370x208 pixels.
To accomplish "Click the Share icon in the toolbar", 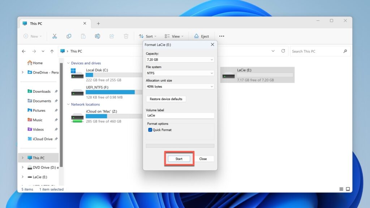I will 111,36.
